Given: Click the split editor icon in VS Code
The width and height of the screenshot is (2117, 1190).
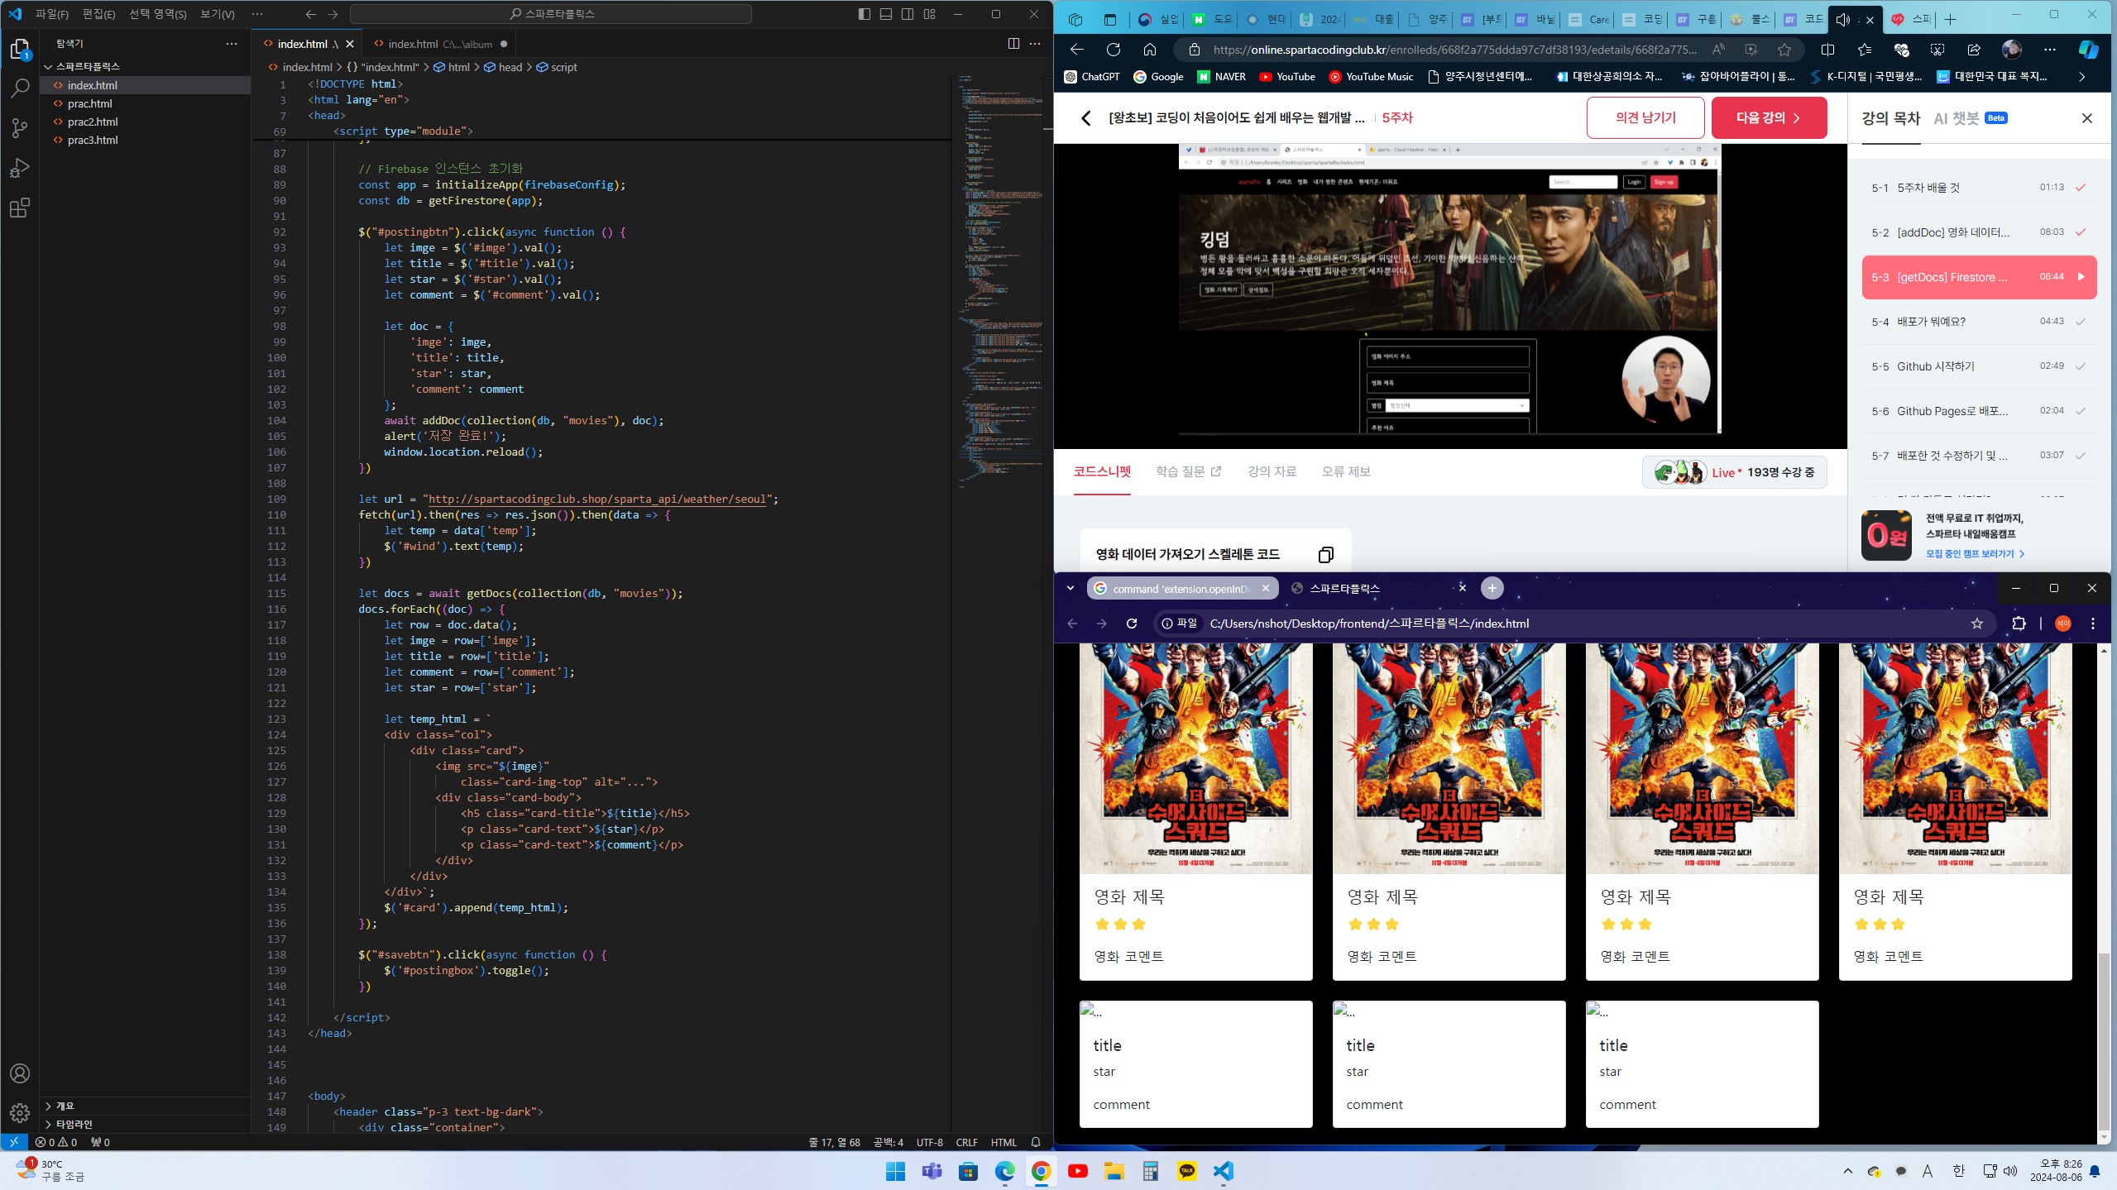Looking at the screenshot, I should tap(1013, 44).
